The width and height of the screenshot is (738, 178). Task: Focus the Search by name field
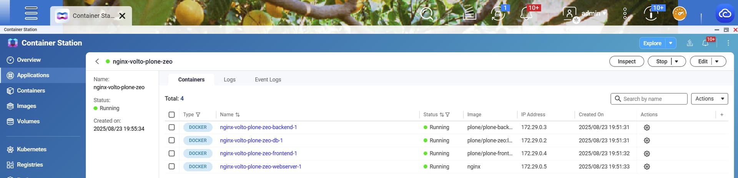[653, 99]
